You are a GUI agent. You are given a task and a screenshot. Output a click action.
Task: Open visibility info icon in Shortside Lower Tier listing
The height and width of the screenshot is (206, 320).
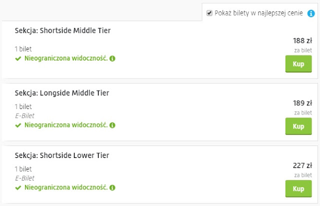[x=112, y=187]
